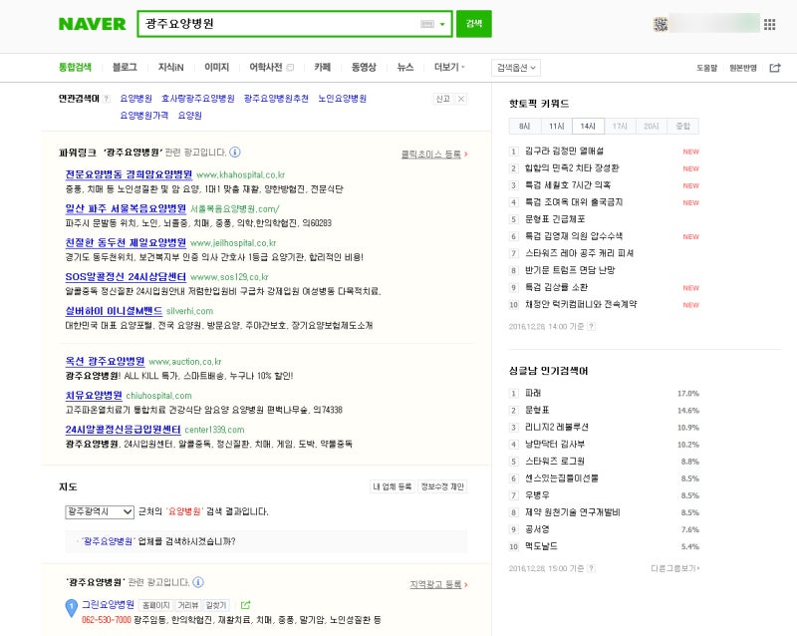Viewport: 797px width, 636px height.
Task: Select the 11시 hot topic time tab
Action: click(556, 127)
